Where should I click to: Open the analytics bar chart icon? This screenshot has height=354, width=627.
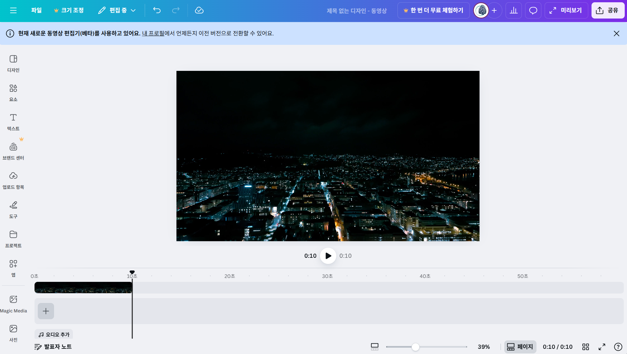click(x=514, y=10)
